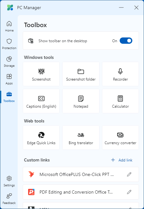Click the Custom links heading
Screen dimensions: 144x209
point(37,160)
